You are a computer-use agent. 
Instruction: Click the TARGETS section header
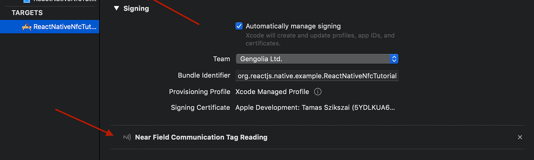[27, 13]
